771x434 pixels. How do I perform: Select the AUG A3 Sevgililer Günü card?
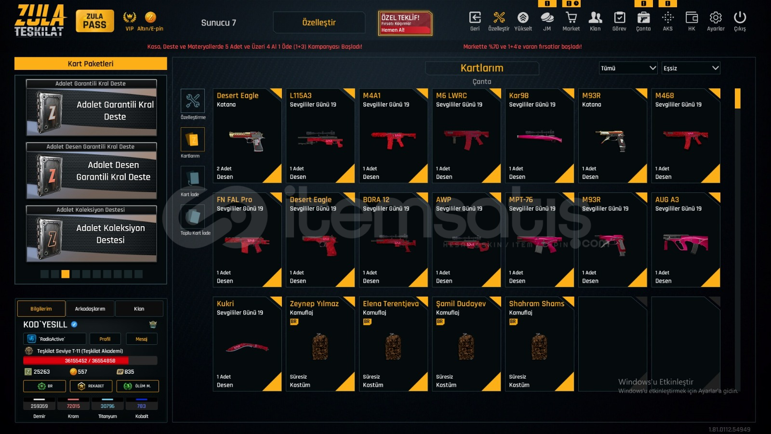(x=686, y=240)
